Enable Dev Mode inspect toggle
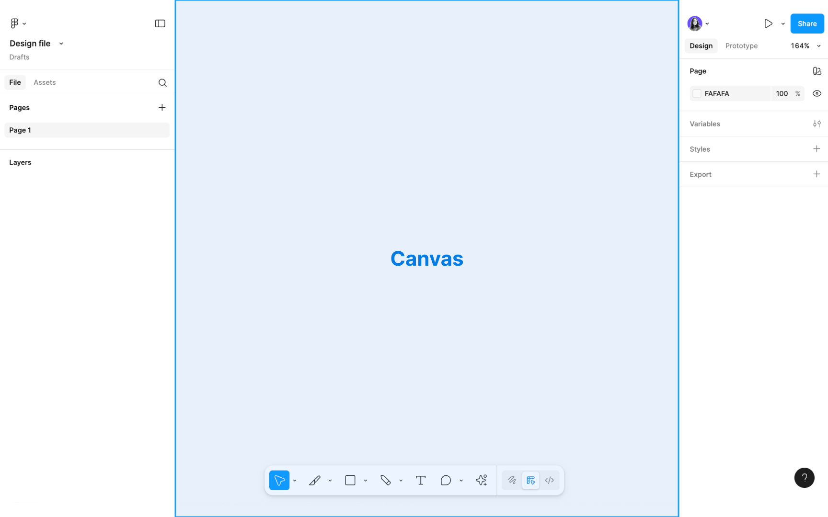This screenshot has height=517, width=828. coord(530,480)
